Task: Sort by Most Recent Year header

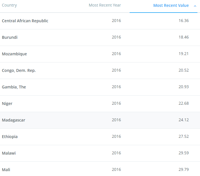Action: pos(105,5)
